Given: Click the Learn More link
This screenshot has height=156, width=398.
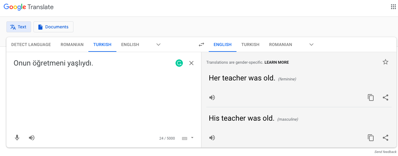Looking at the screenshot, I should (276, 62).
